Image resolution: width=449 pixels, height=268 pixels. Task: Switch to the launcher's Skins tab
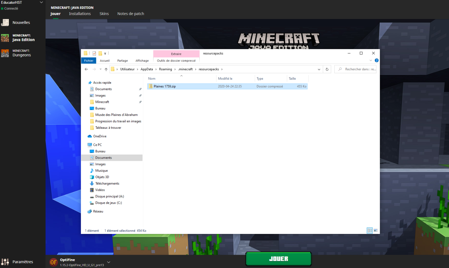click(104, 14)
